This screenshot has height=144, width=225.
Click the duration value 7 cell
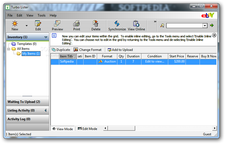(133, 62)
